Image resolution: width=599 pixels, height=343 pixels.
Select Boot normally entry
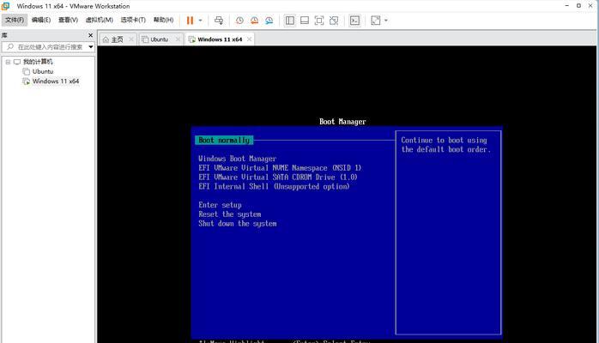tap(224, 141)
